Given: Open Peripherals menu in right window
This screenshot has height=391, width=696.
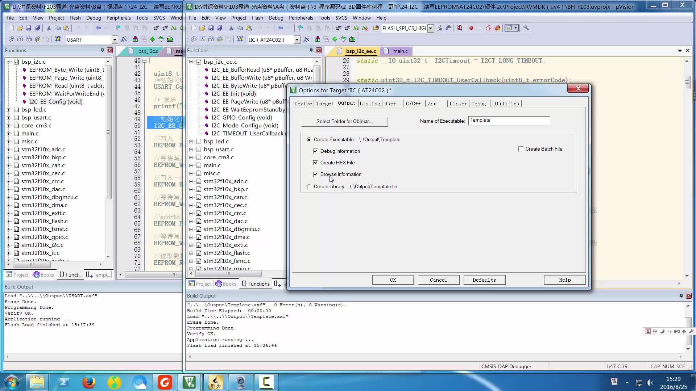Looking at the screenshot, I should [x=301, y=18].
